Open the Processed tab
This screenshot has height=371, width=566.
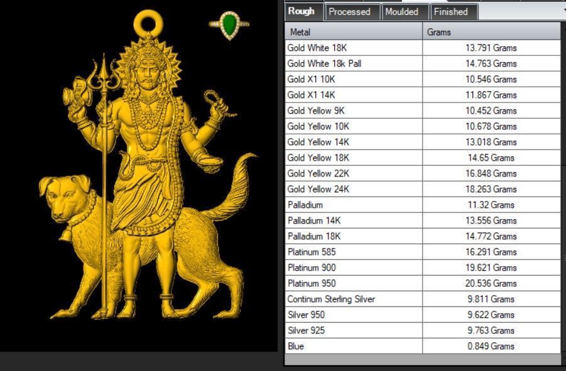pos(352,12)
